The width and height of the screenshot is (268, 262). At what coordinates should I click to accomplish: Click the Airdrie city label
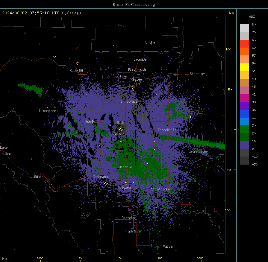coord(126,167)
